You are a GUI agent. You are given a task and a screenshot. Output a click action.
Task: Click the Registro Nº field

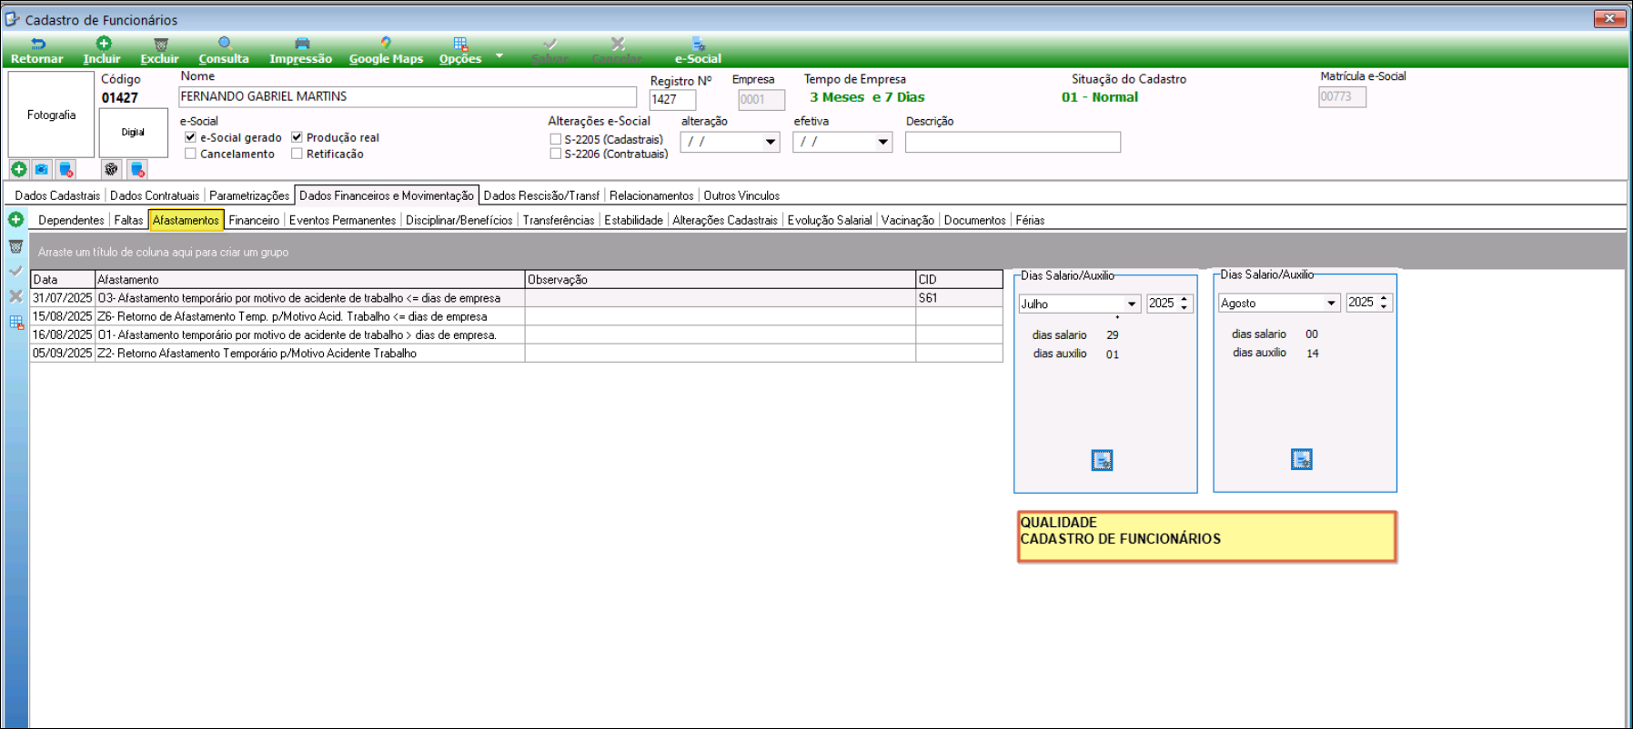pos(672,100)
